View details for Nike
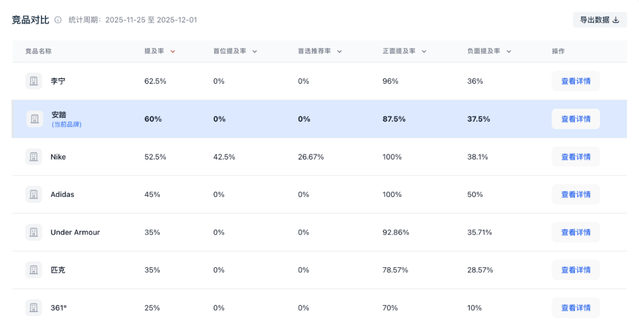Screen dimensions: 639x328 coord(576,157)
